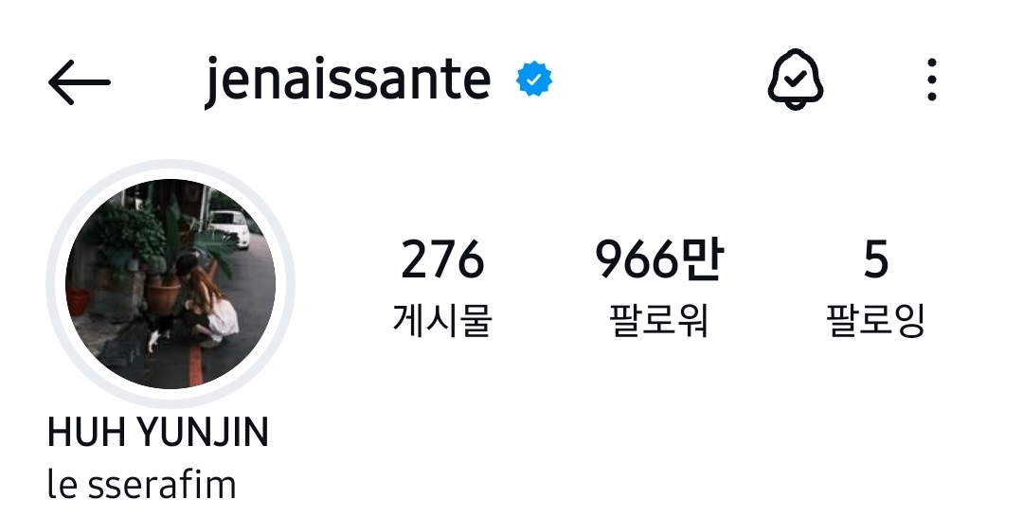Click the checkmark inside the bell icon

click(795, 80)
